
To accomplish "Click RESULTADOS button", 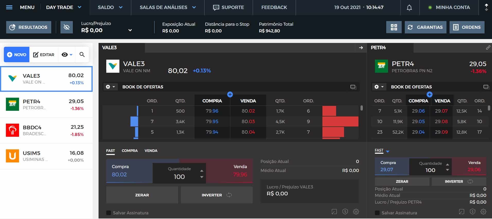I will 29,27.
